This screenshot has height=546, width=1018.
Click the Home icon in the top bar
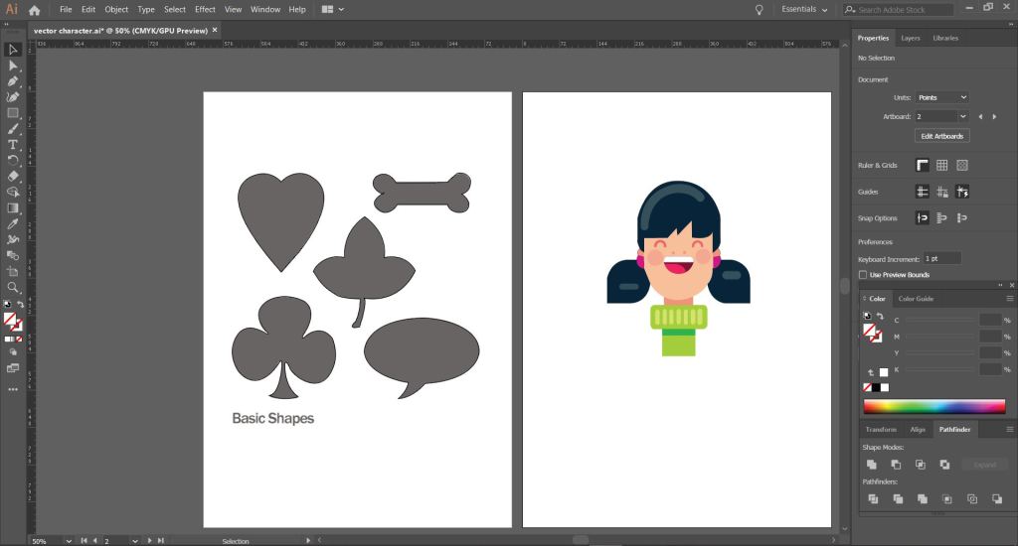point(35,9)
